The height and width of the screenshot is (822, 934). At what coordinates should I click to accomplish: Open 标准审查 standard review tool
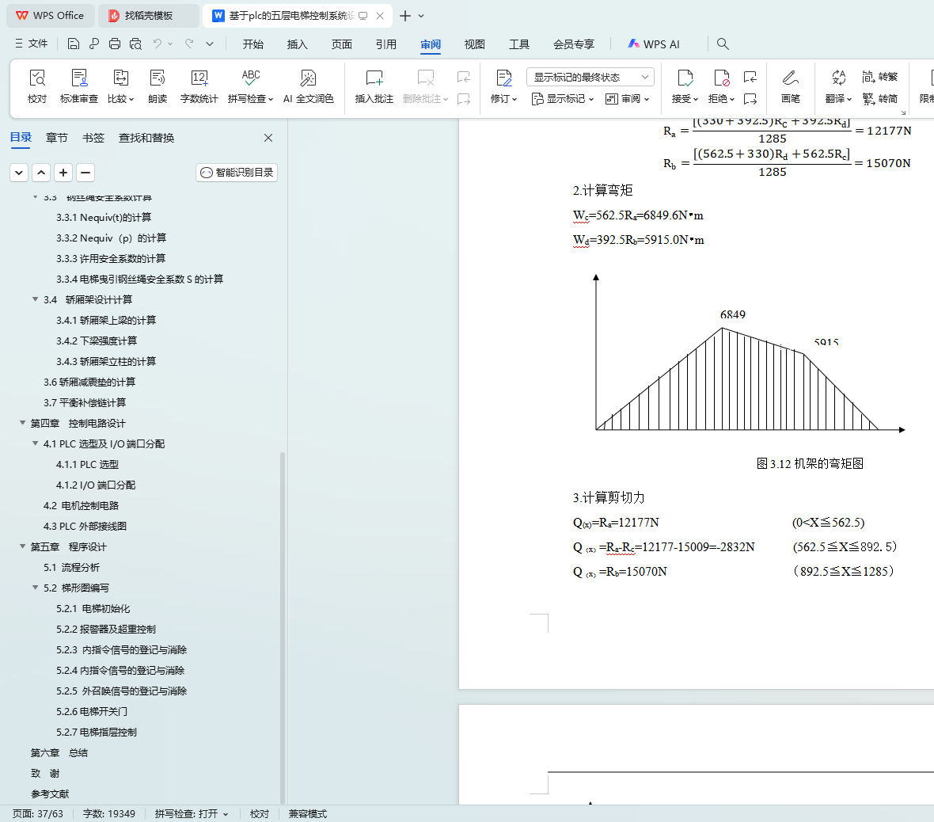point(78,86)
